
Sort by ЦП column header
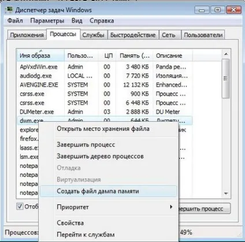click(107, 55)
